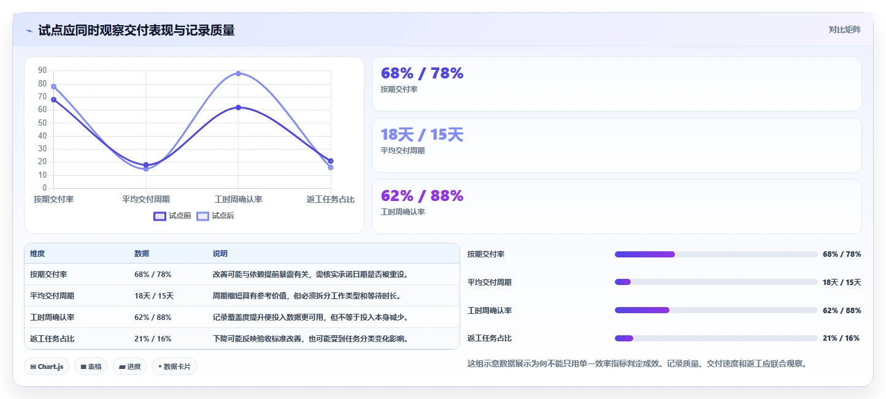The height and width of the screenshot is (399, 886).
Task: Toggle the 试点后 legend item
Action: point(215,216)
